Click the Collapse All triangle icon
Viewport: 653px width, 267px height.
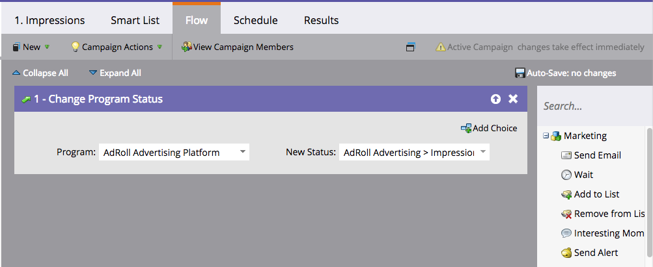16,73
